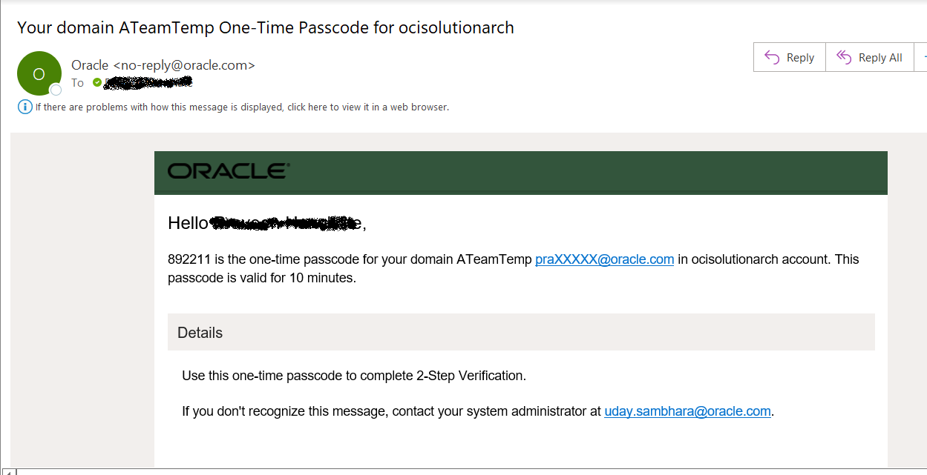Click the green check icon beside To

(x=97, y=83)
